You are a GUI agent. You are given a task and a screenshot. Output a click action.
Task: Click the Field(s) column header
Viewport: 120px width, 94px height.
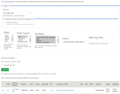tap(116, 84)
